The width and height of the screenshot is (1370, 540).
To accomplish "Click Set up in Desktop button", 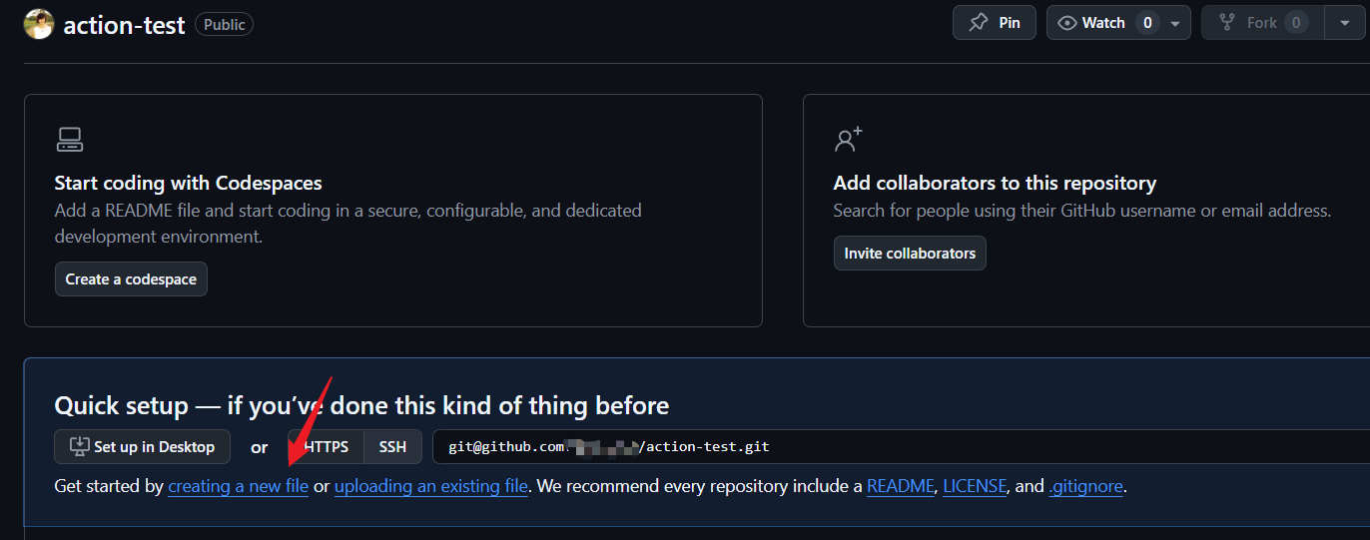I will pyautogui.click(x=142, y=447).
